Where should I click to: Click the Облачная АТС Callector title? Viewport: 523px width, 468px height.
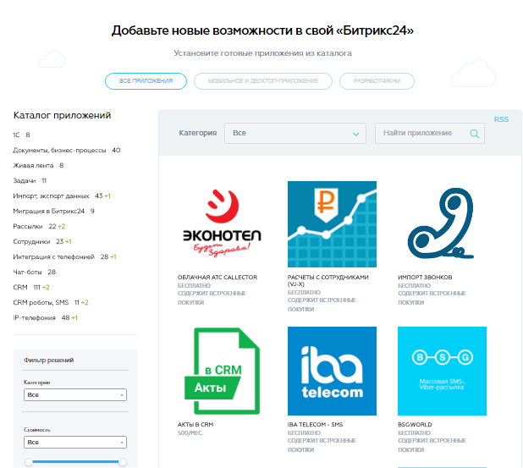(x=217, y=278)
